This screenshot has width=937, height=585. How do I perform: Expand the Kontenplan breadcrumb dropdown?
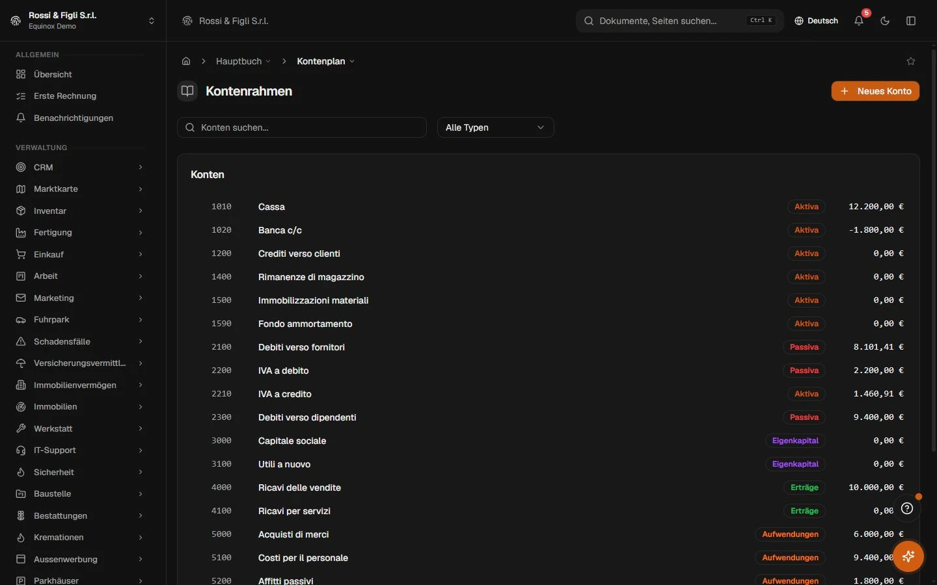pyautogui.click(x=326, y=61)
